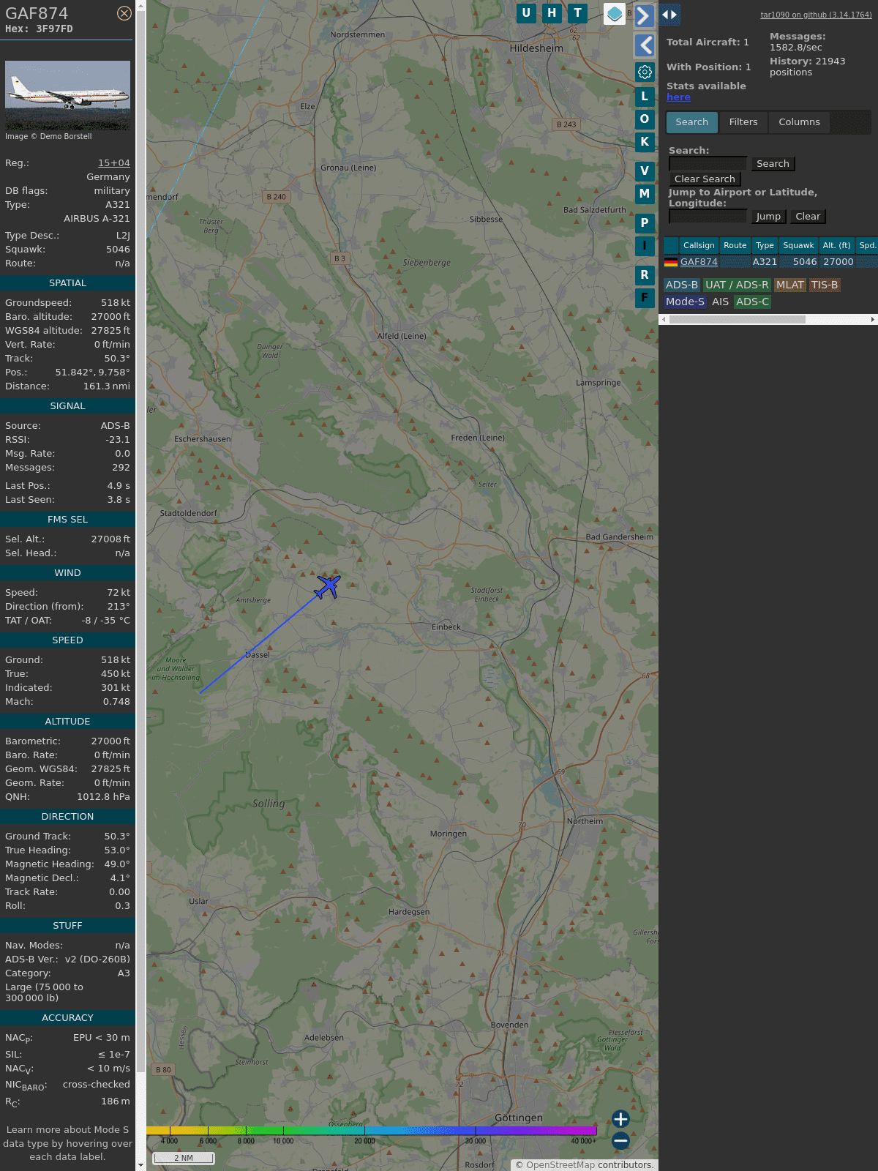The height and width of the screenshot is (1171, 878).
Task: Open the map layer switcher
Action: 615,14
